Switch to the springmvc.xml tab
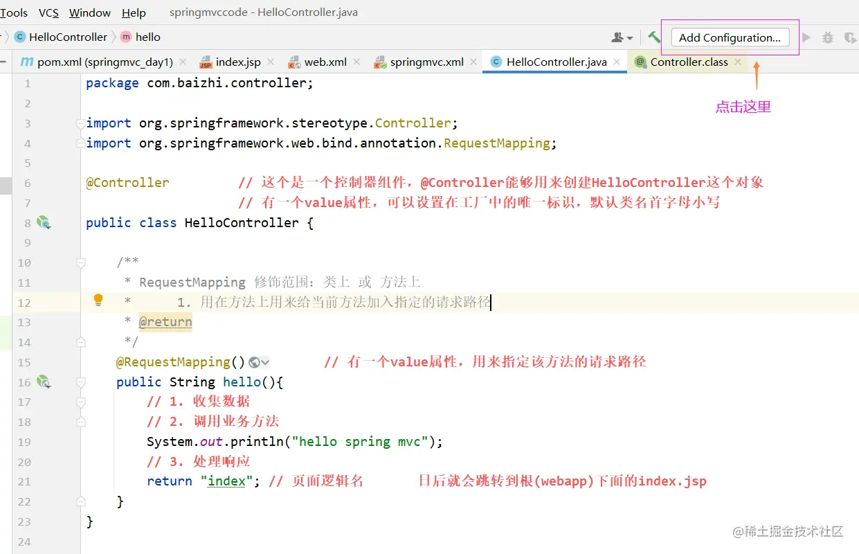Viewport: 859px width, 554px height. click(426, 62)
